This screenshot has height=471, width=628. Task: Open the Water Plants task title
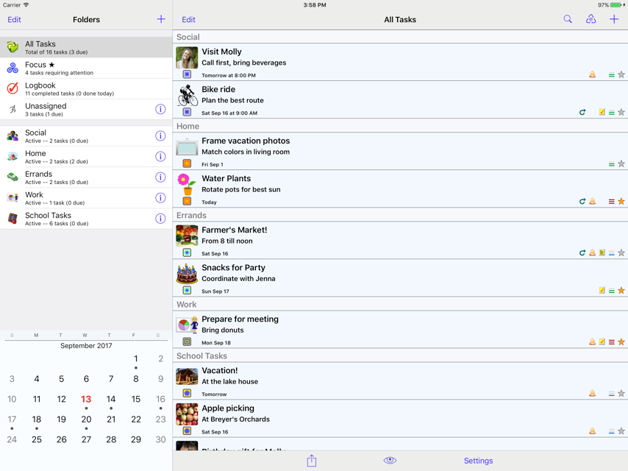226,178
